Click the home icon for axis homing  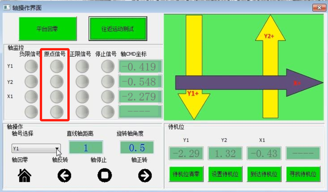(x=25, y=175)
